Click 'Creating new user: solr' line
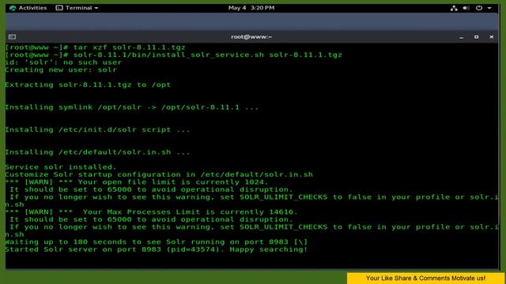 (x=61, y=69)
